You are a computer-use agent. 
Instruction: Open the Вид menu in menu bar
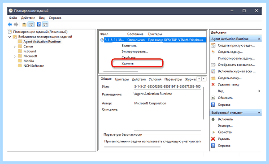[x=42, y=18]
